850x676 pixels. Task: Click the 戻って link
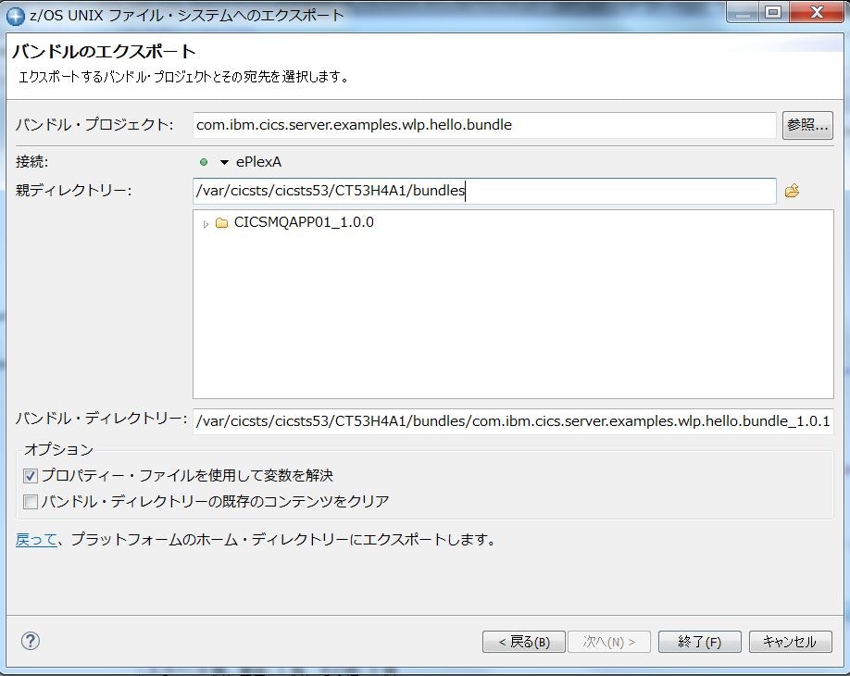pyautogui.click(x=36, y=539)
